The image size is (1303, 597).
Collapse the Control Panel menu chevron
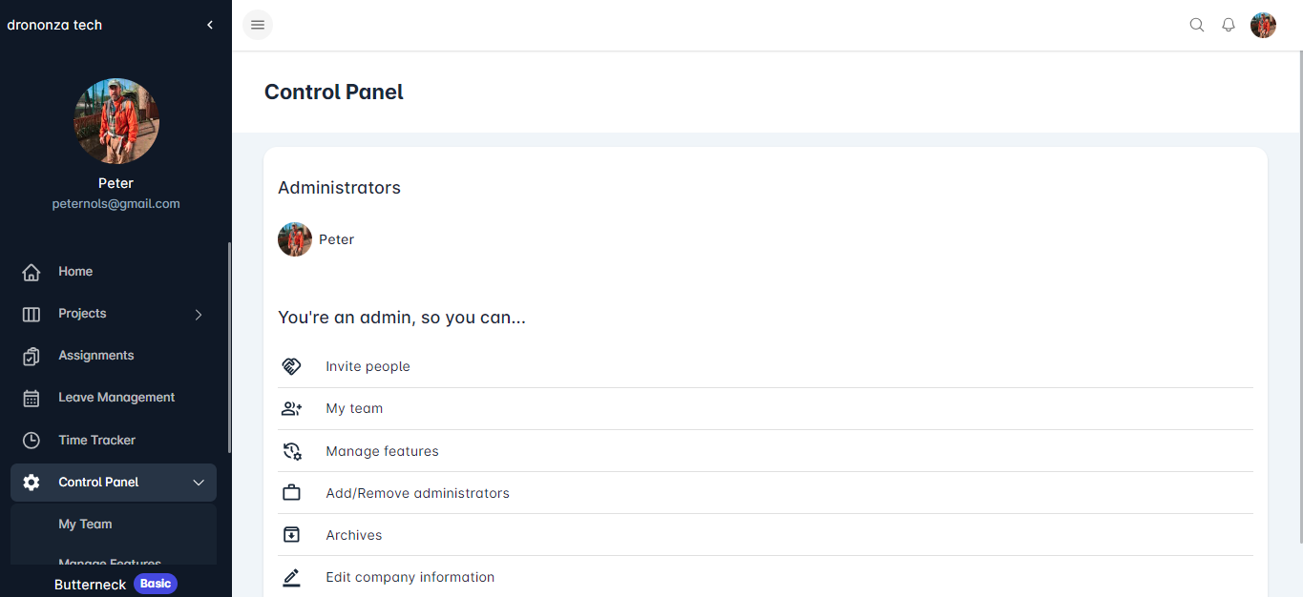(x=199, y=483)
